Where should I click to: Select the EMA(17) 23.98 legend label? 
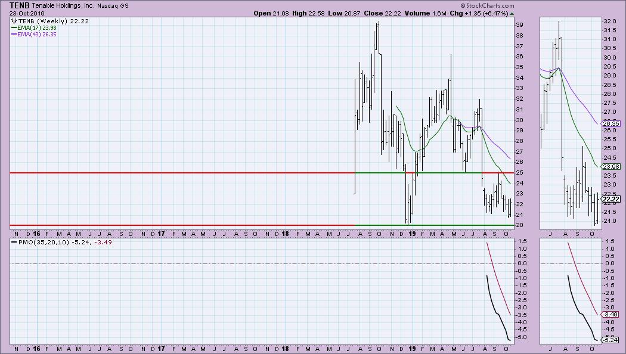[37, 28]
